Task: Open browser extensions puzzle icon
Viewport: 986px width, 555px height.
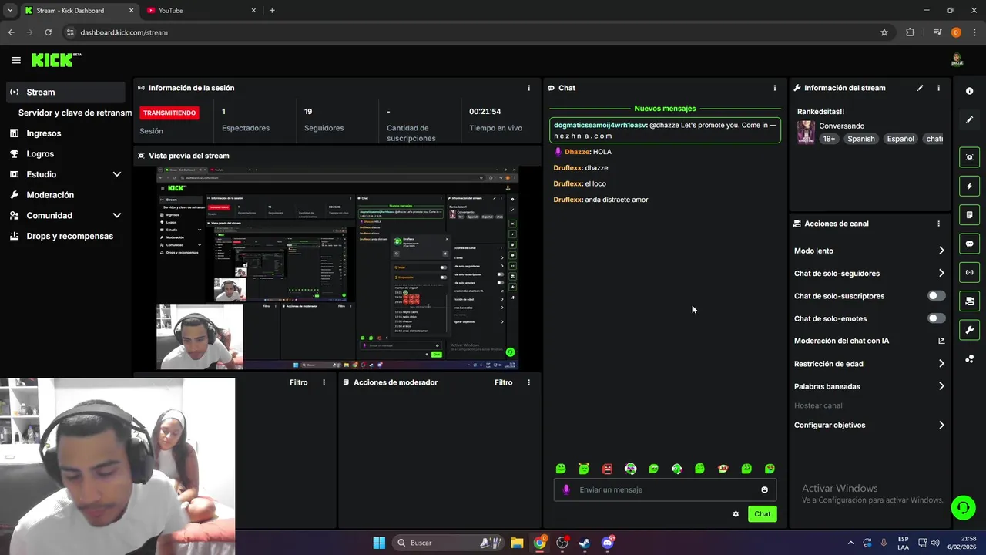Action: pyautogui.click(x=911, y=32)
